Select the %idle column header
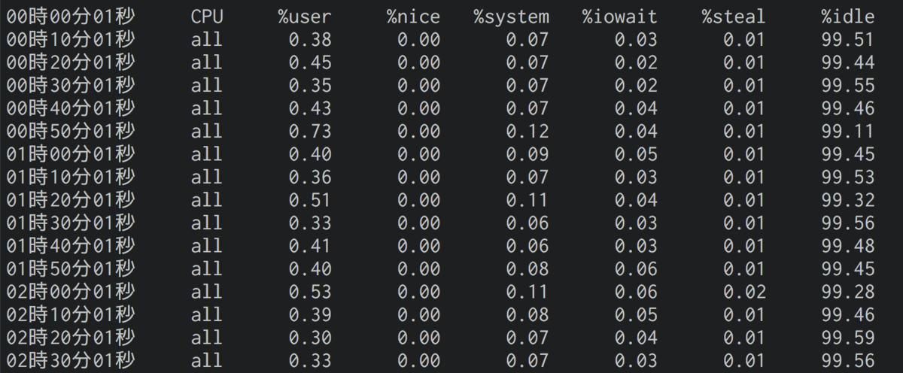Viewport: 903px width, 373px height. coord(848,17)
